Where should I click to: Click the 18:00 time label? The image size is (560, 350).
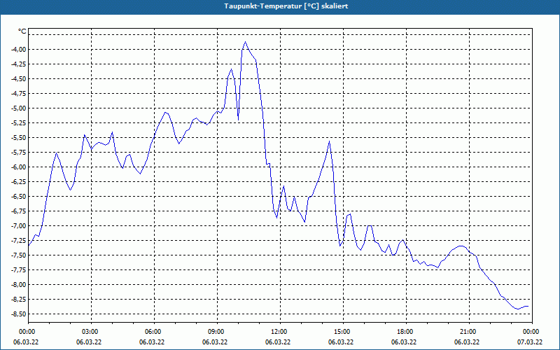coord(407,331)
